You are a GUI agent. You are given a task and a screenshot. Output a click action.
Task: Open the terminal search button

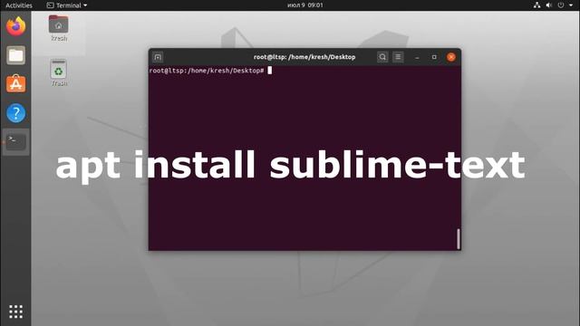tap(382, 57)
